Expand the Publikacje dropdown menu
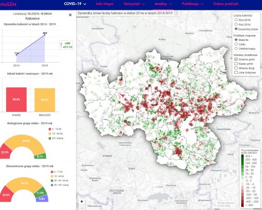This screenshot has height=210, width=262. pos(193,4)
